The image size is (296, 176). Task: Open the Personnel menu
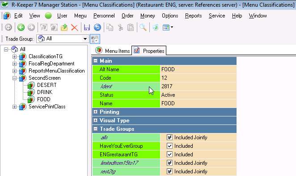pyautogui.click(x=104, y=16)
